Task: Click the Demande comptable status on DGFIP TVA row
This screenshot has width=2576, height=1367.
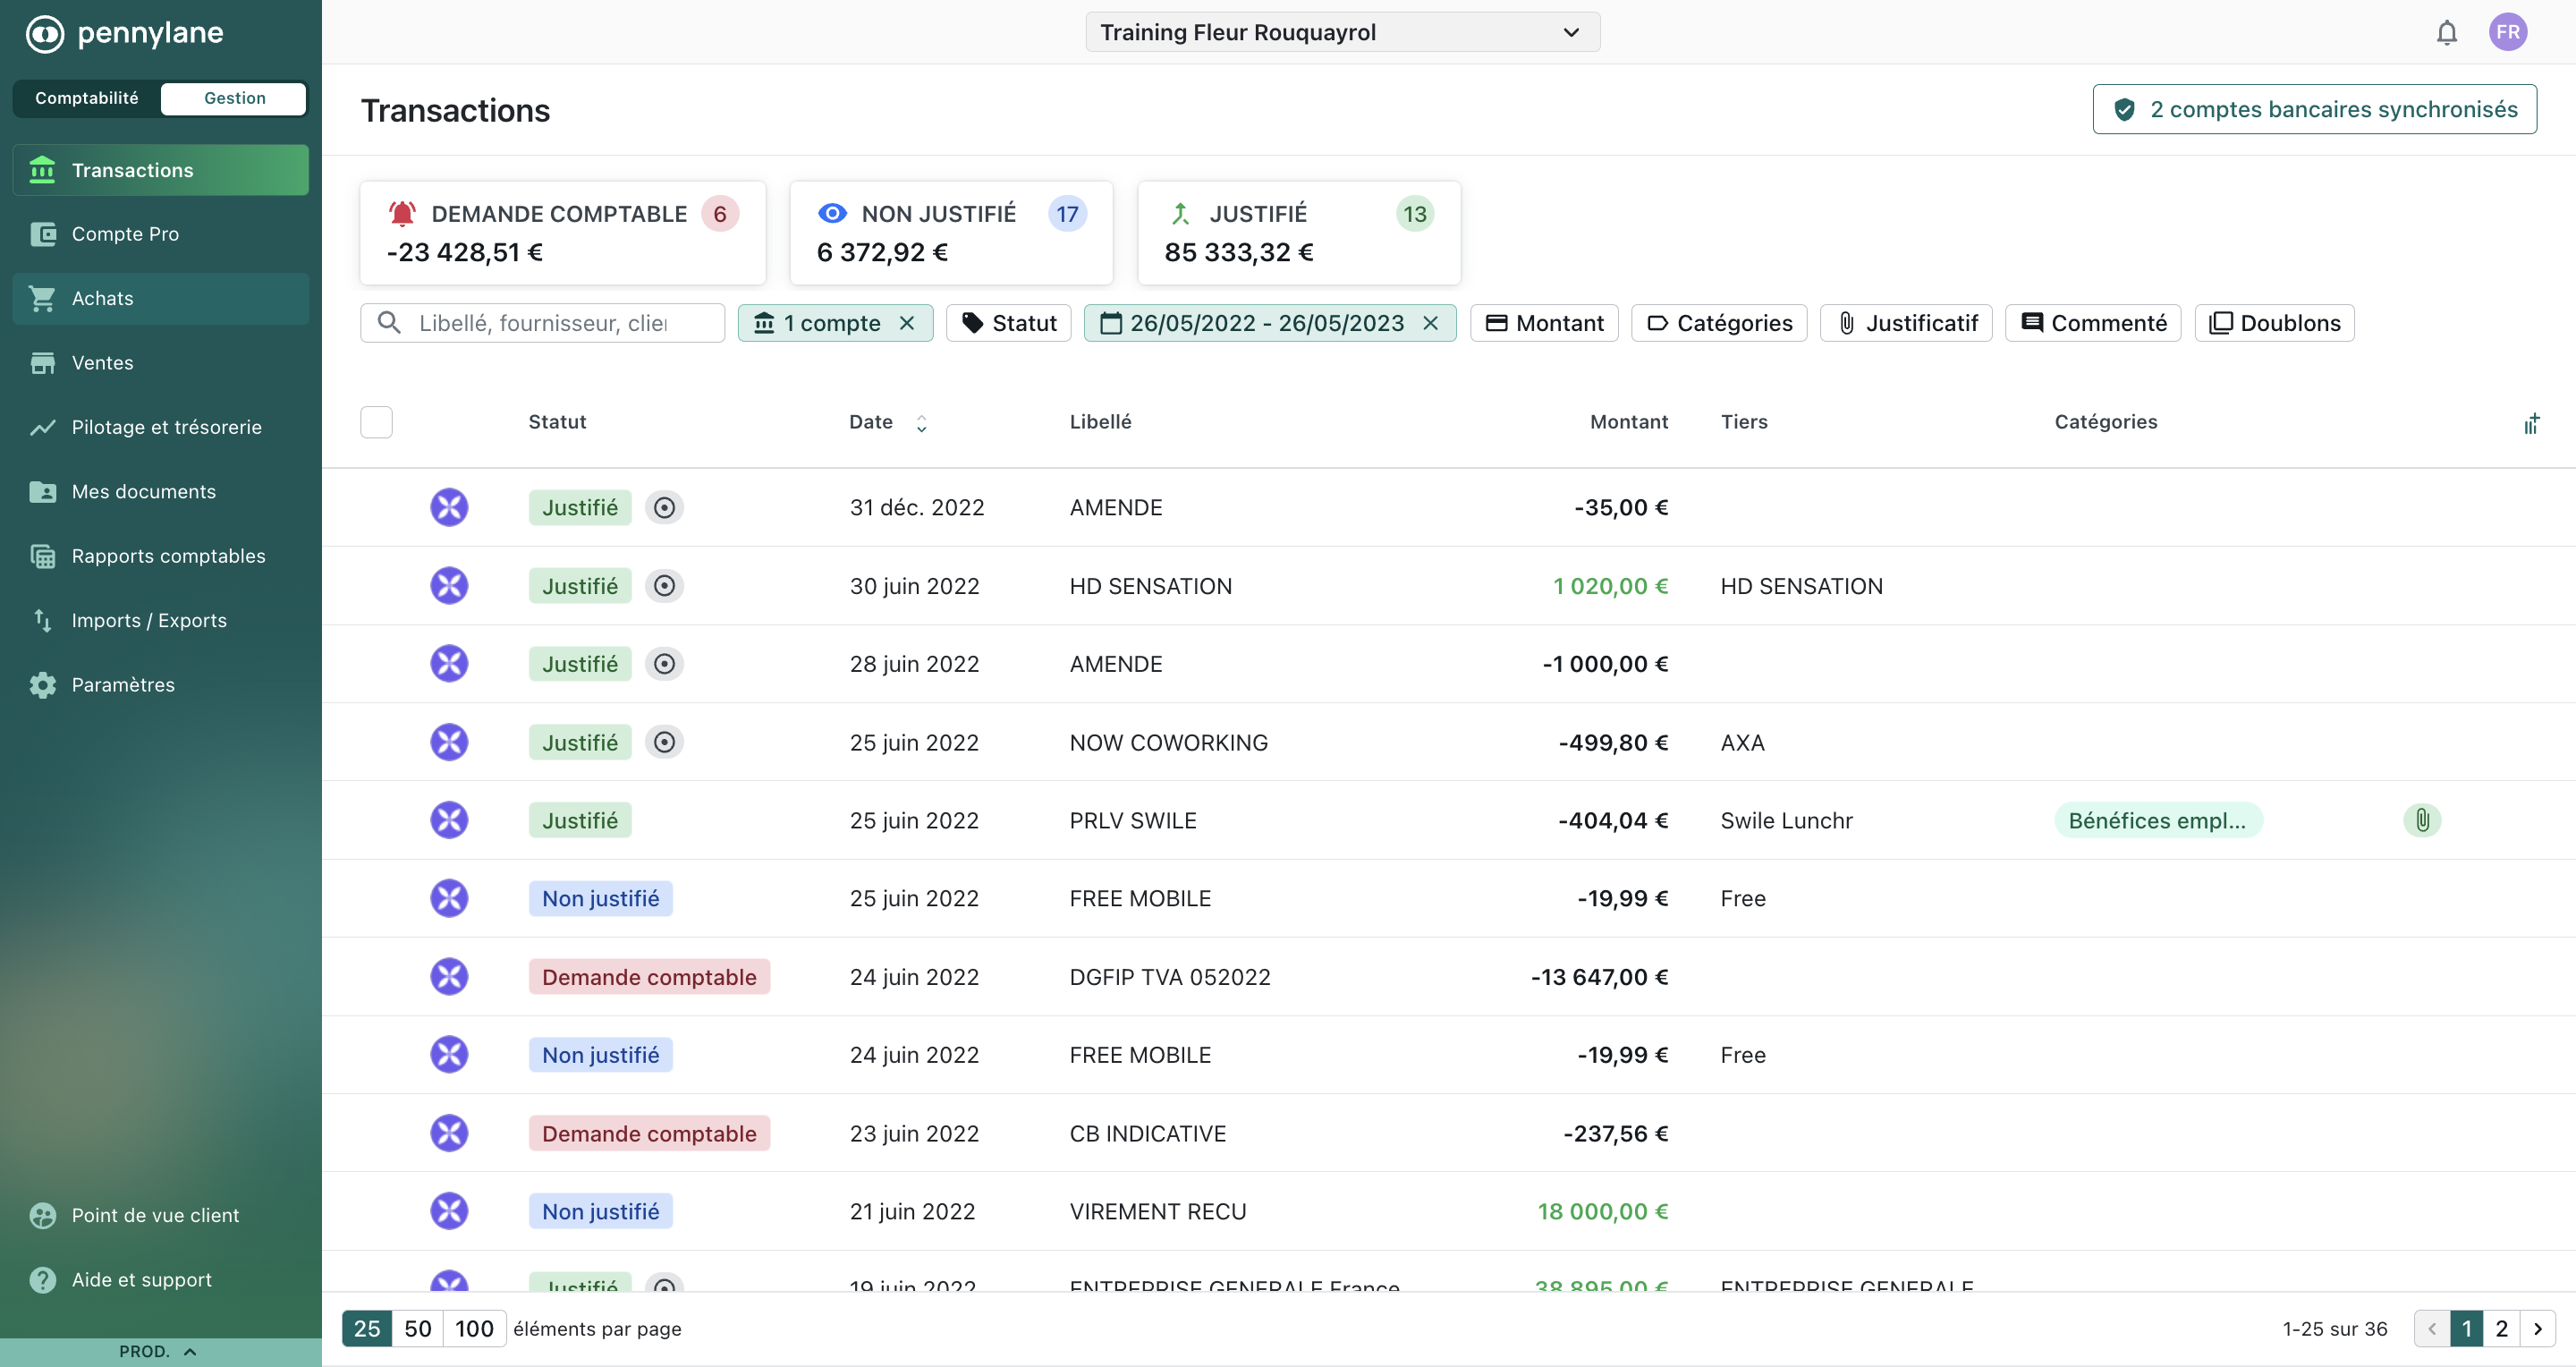Action: point(649,976)
